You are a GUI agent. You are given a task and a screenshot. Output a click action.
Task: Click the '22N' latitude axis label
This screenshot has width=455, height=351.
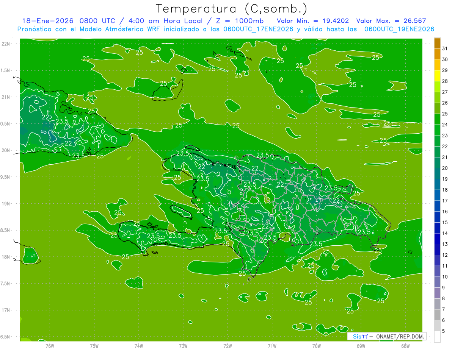[6, 44]
